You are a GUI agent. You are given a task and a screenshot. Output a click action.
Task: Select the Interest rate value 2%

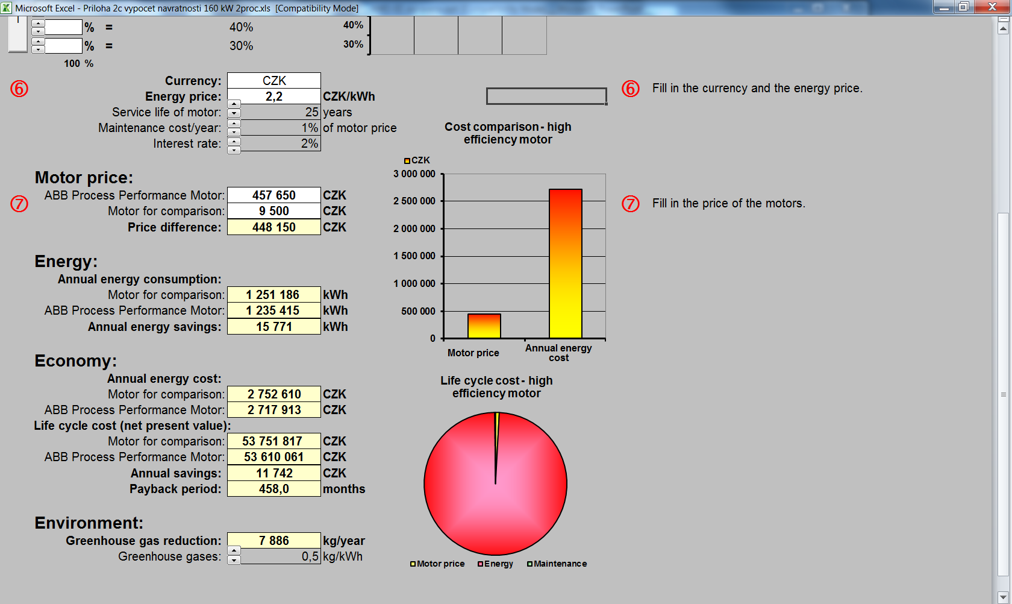point(281,143)
